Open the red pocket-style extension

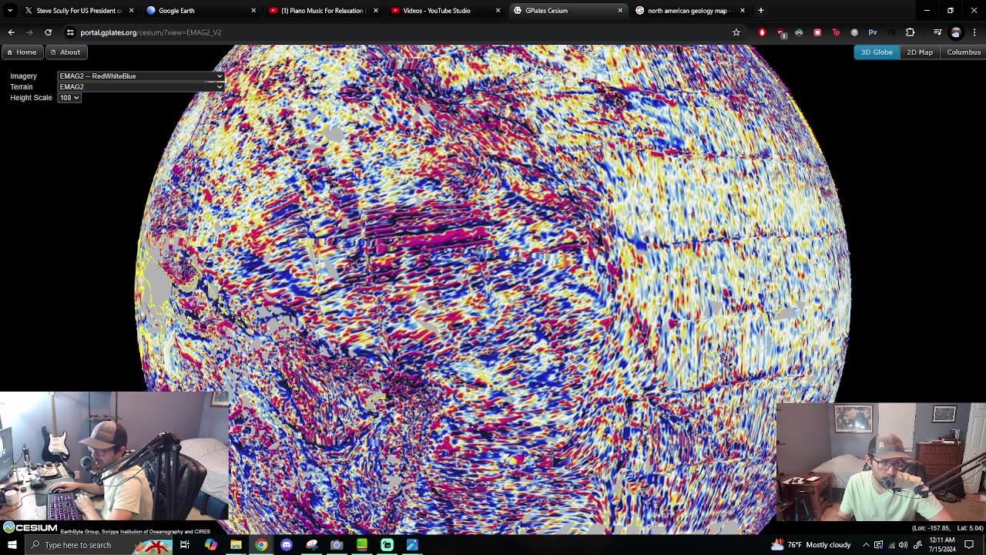pos(817,32)
